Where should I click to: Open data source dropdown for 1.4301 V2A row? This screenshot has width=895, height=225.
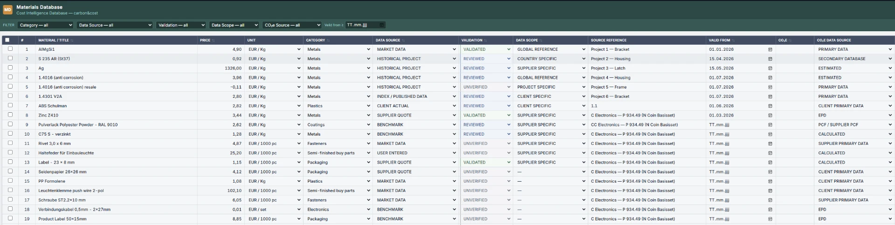pos(416,96)
